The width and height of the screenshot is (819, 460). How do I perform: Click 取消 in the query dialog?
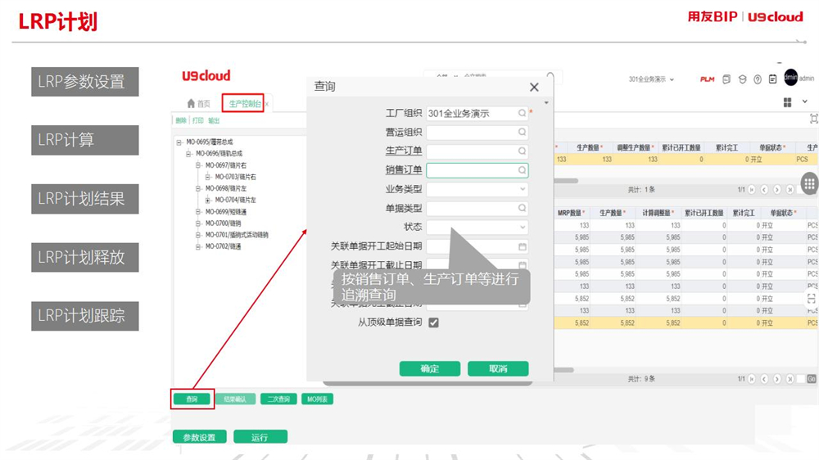pos(498,368)
